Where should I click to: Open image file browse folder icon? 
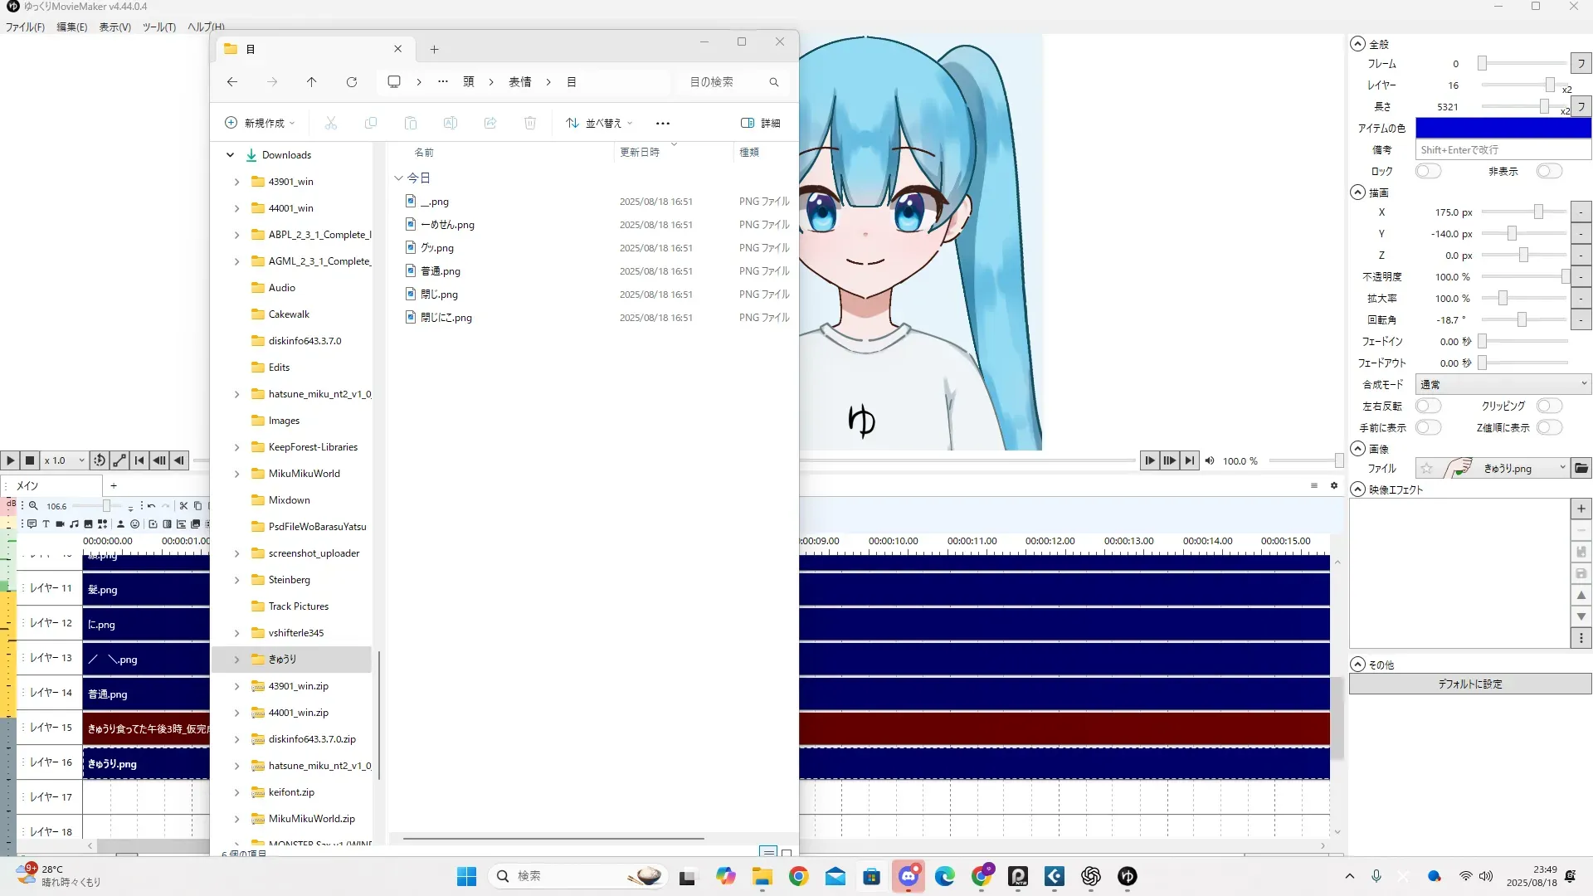click(1581, 469)
